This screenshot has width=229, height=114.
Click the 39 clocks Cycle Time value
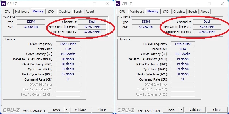click(183, 69)
